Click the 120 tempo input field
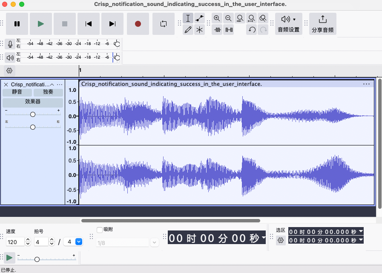 tap(15, 242)
